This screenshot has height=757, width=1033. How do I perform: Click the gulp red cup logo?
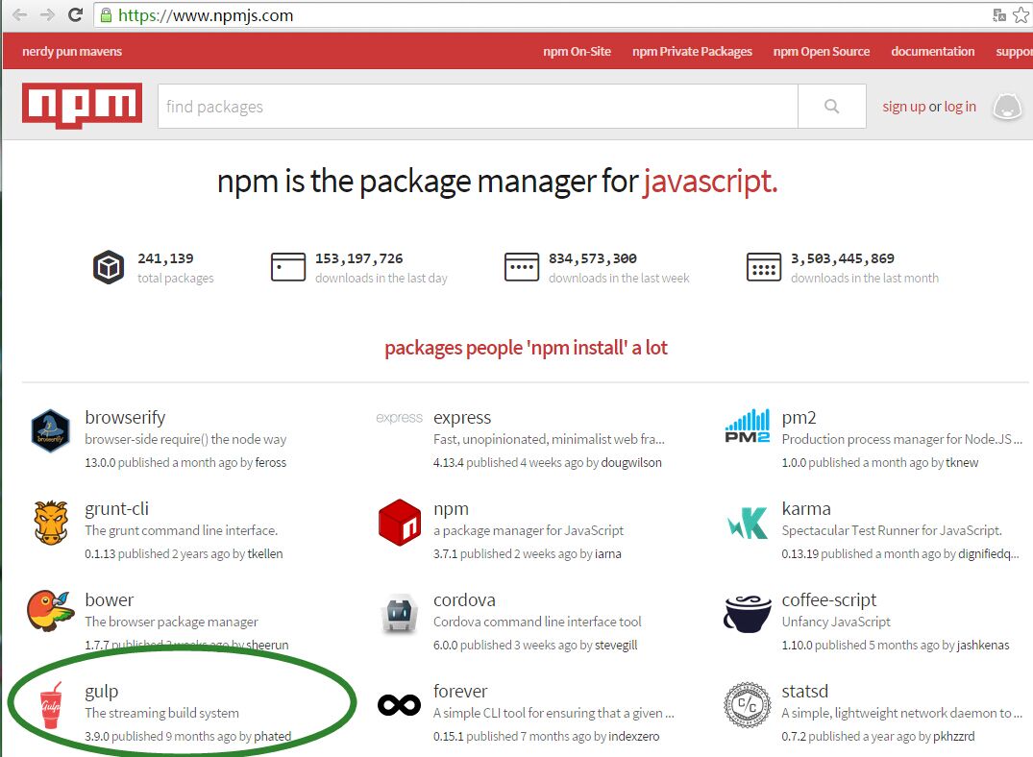51,705
